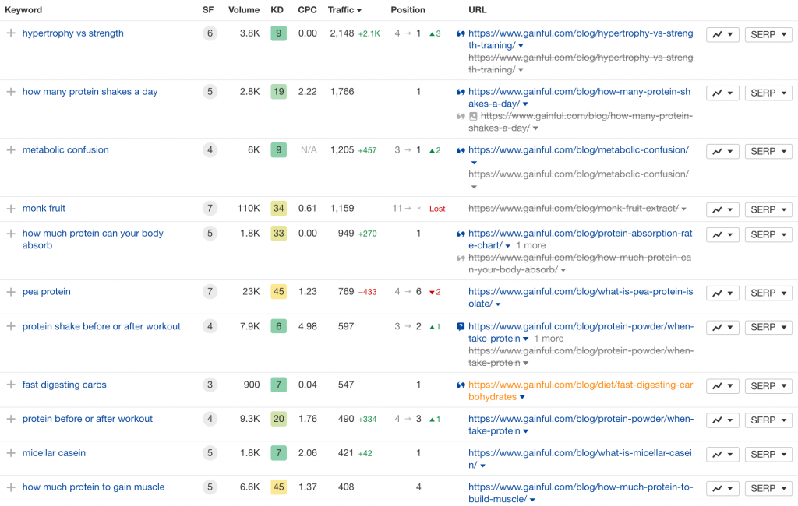Image resolution: width=798 pixels, height=506 pixels.
Task: Show the chart for fast digesting carbs
Action: point(722,386)
